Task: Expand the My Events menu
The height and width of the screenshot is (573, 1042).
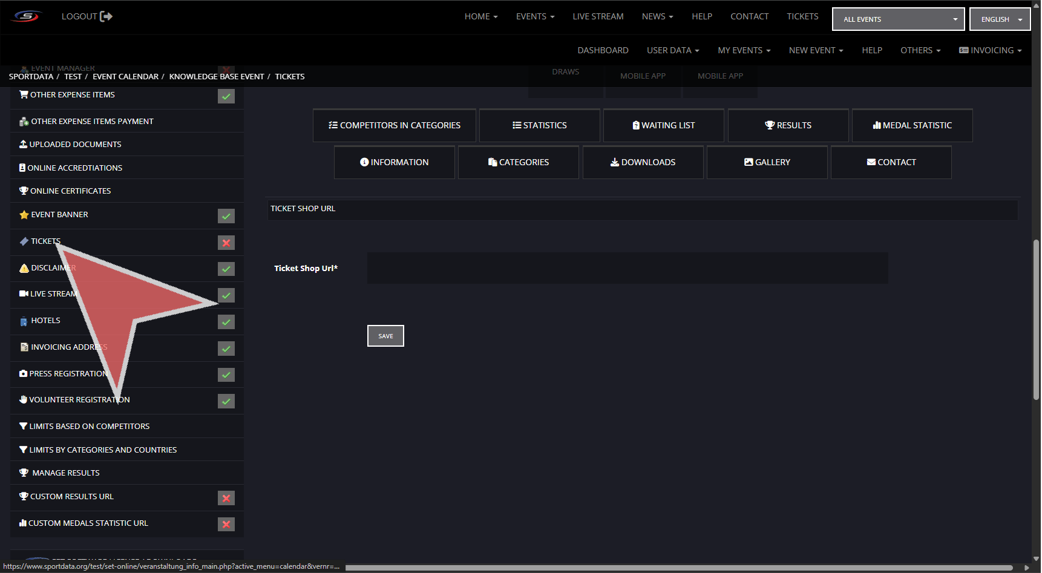Action: [744, 50]
